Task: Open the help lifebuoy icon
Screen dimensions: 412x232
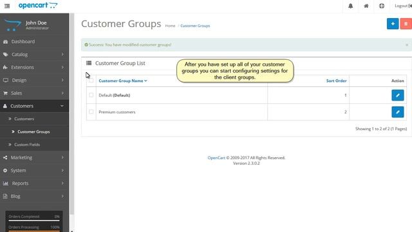Action: [x=382, y=6]
